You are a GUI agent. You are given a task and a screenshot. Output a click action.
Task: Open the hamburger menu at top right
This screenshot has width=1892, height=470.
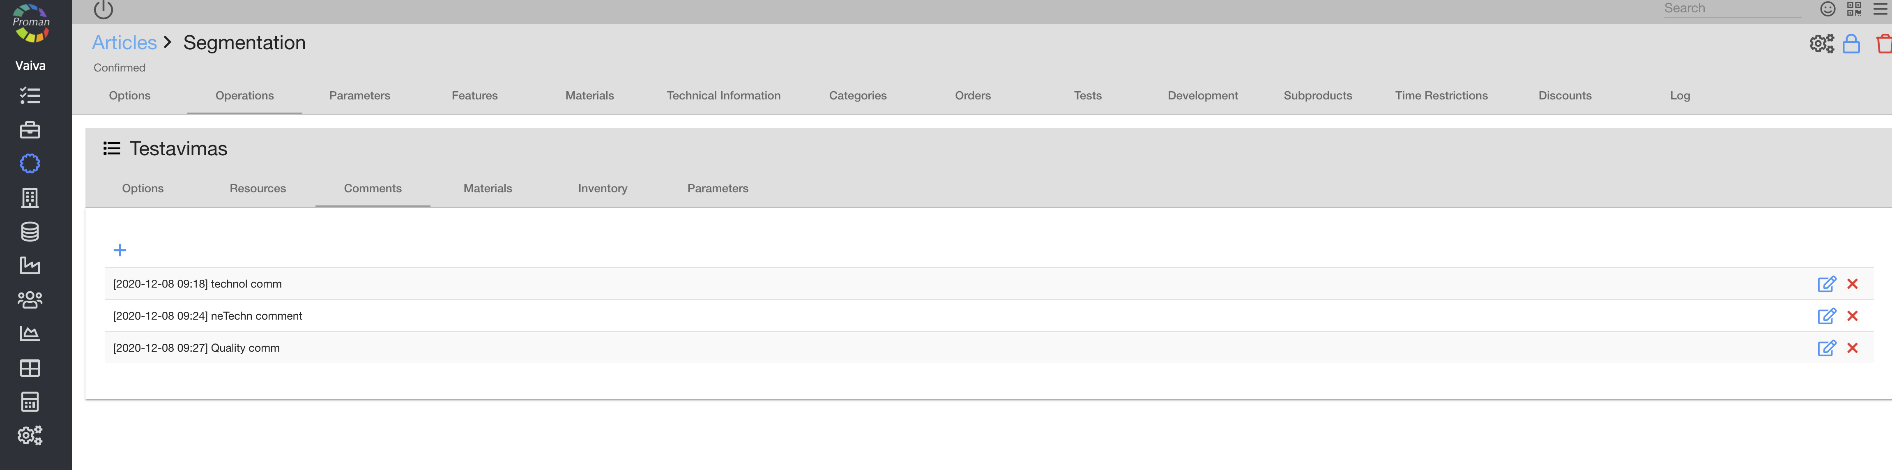tap(1880, 9)
